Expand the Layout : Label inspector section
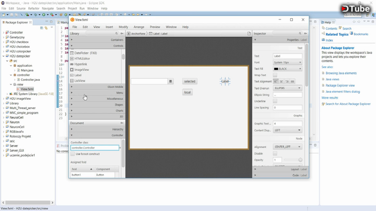Image resolution: width=376 pixels, height=211 pixels. [281, 169]
